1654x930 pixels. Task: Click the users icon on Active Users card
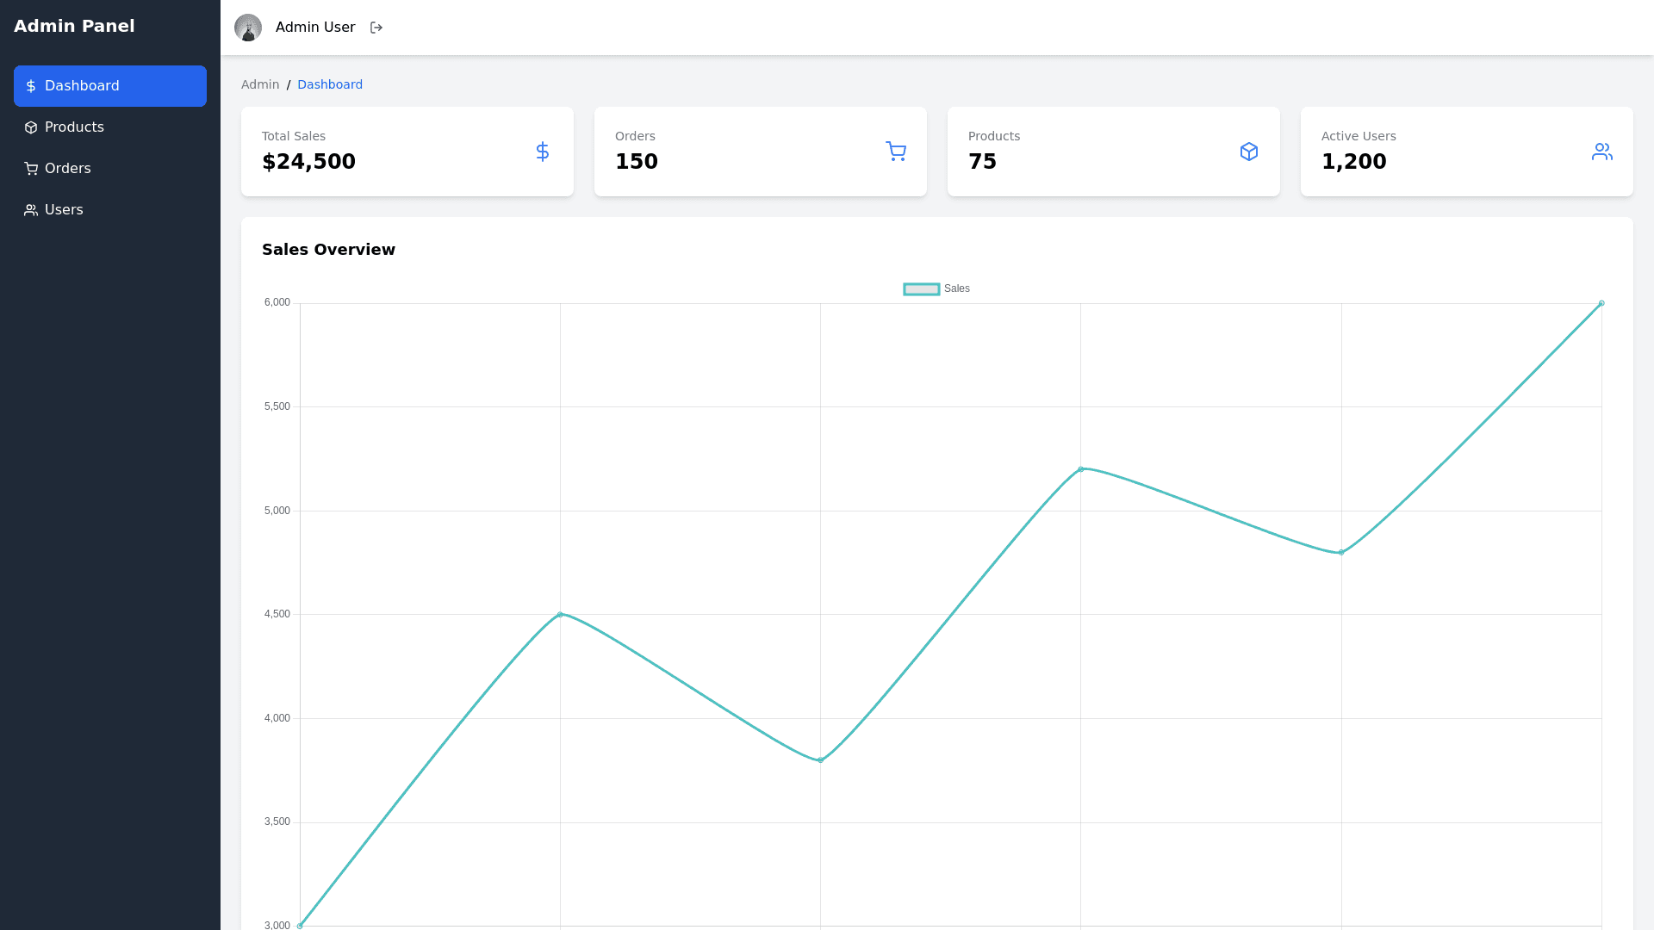tap(1602, 151)
